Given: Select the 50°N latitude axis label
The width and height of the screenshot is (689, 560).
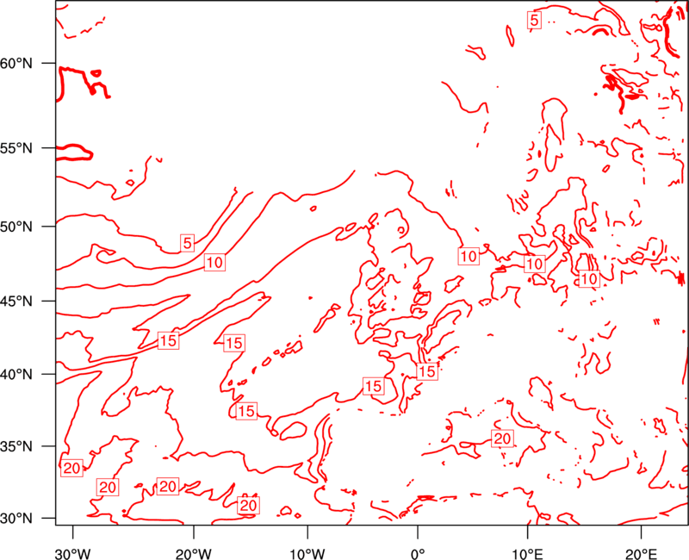Looking at the screenshot, I should pyautogui.click(x=16, y=227).
